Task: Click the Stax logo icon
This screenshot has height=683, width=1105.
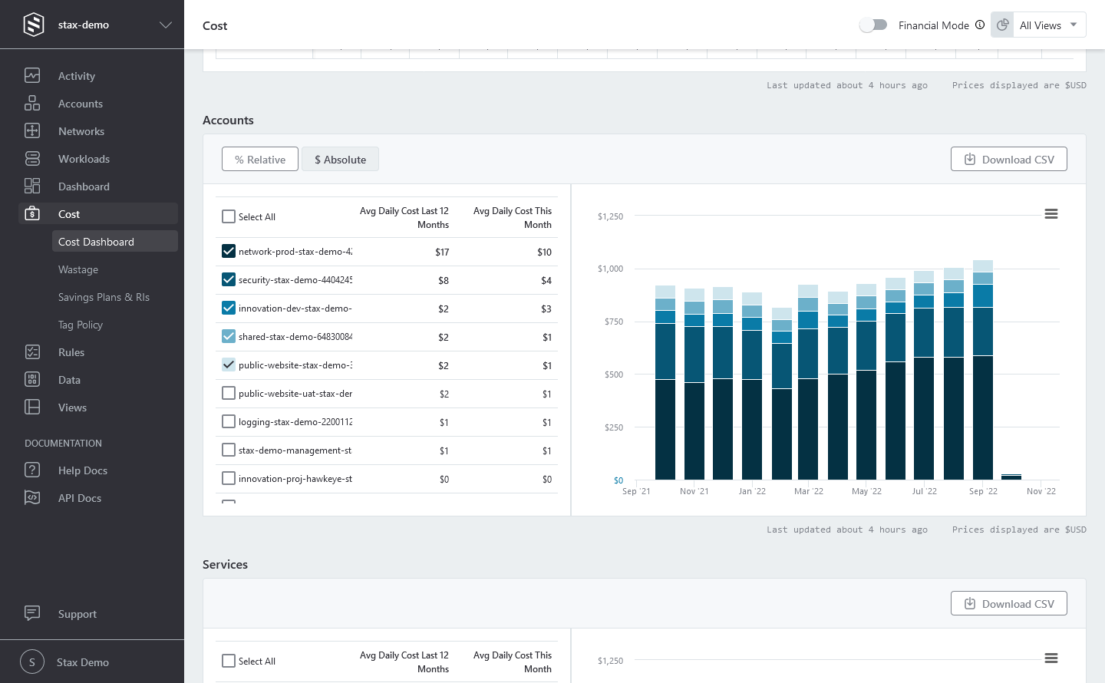Action: [x=34, y=25]
